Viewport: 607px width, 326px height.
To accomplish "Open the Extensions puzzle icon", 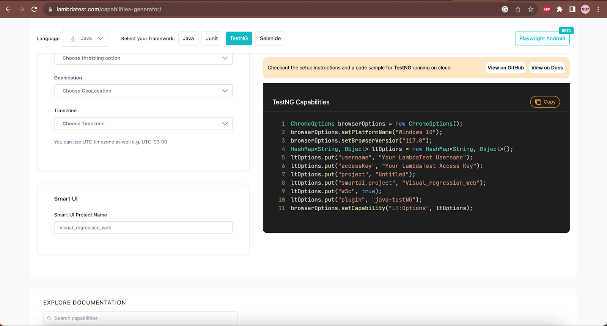I will [560, 9].
